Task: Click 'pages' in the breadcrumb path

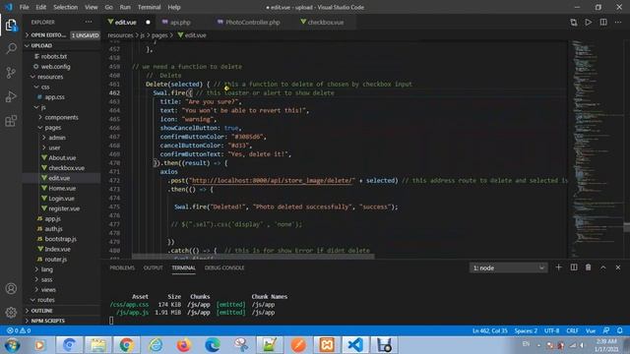Action: 159,35
